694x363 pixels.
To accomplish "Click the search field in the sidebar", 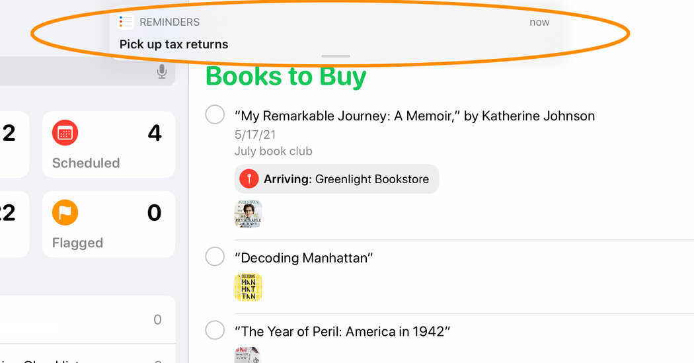I will (88, 71).
